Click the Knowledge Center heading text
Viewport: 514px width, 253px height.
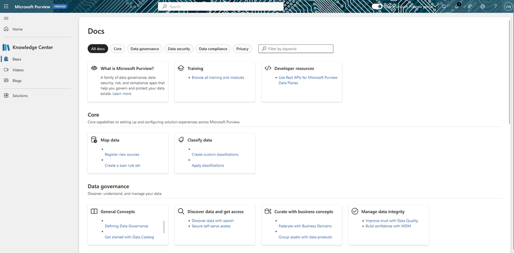click(x=33, y=47)
